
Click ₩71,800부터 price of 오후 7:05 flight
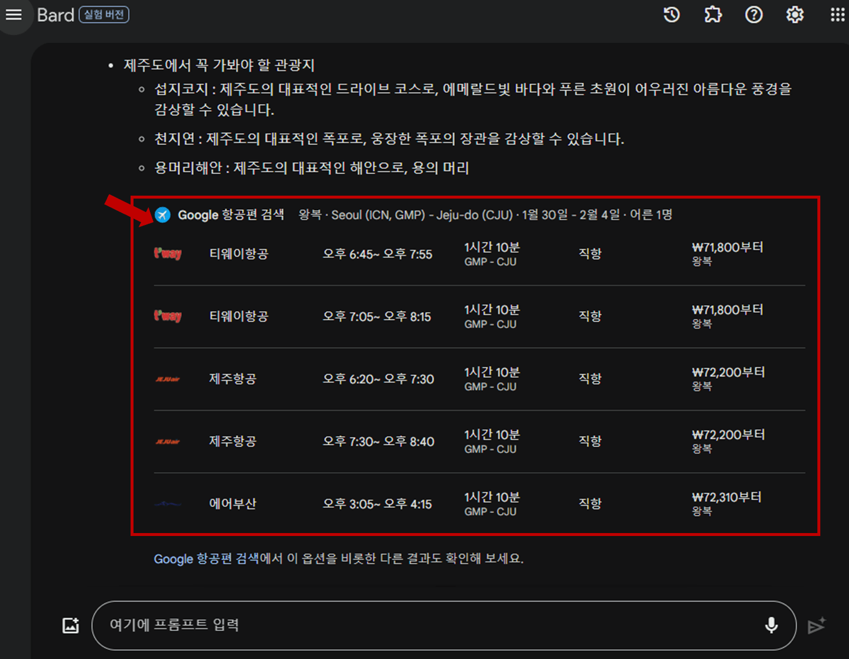[728, 310]
